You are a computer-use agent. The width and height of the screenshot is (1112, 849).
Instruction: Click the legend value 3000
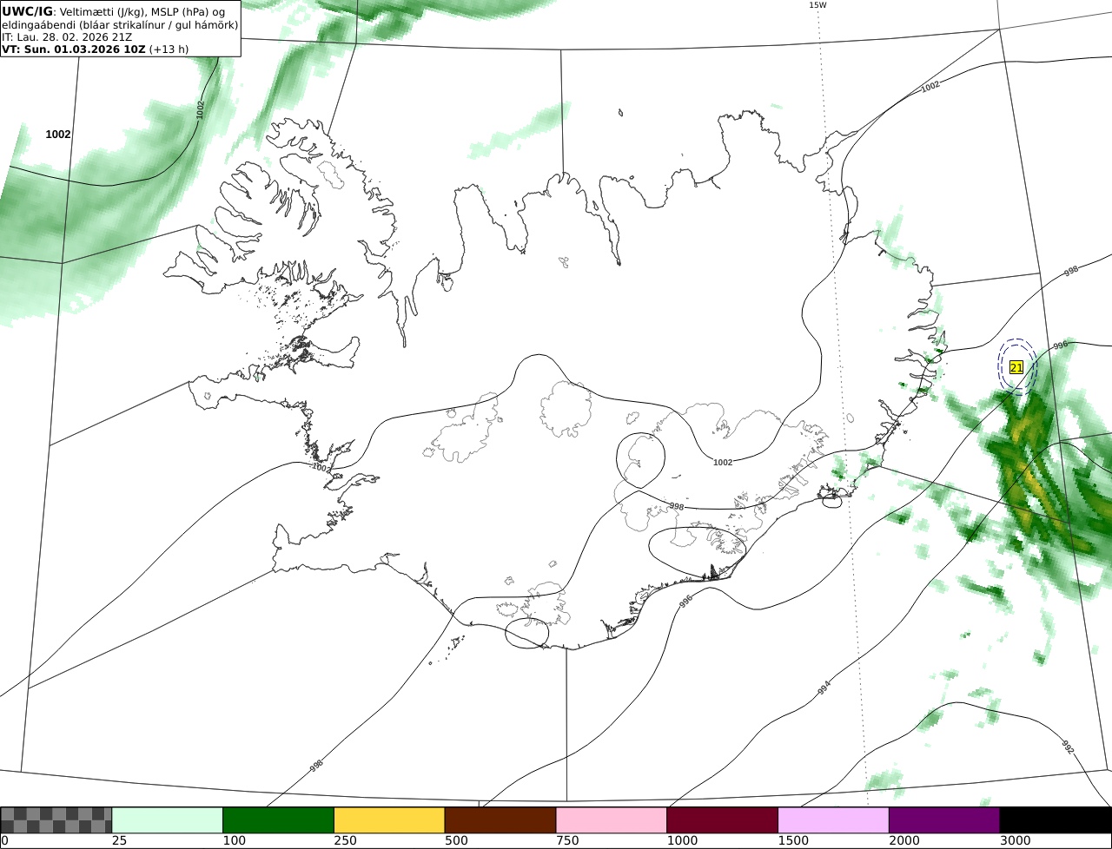pyautogui.click(x=1015, y=841)
